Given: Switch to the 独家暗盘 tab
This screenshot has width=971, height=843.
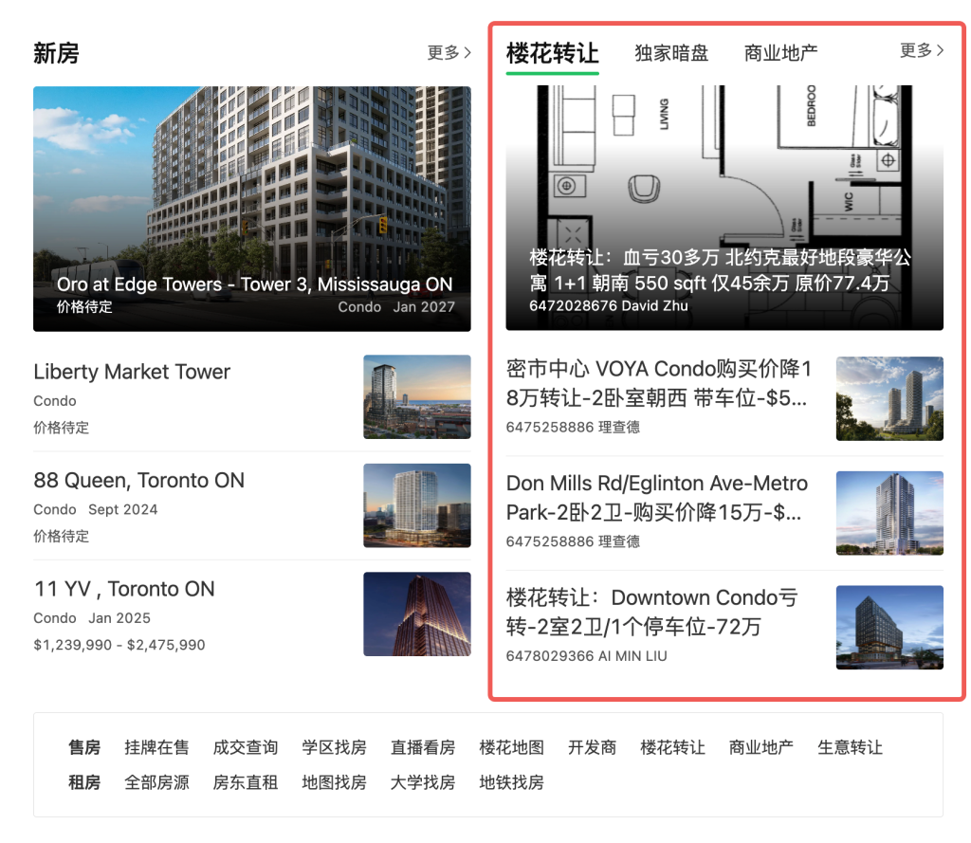Looking at the screenshot, I should click(671, 53).
